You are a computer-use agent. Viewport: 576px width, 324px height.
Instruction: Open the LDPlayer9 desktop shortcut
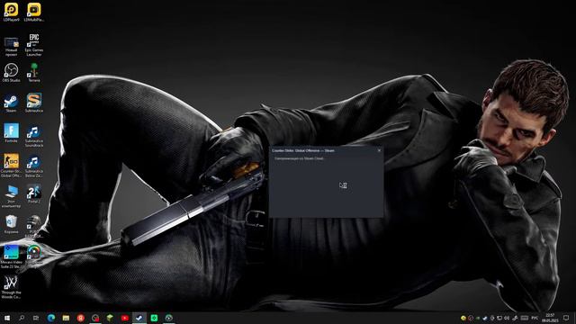click(x=12, y=12)
